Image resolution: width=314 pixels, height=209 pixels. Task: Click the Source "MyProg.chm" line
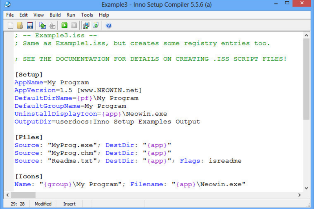point(93,153)
